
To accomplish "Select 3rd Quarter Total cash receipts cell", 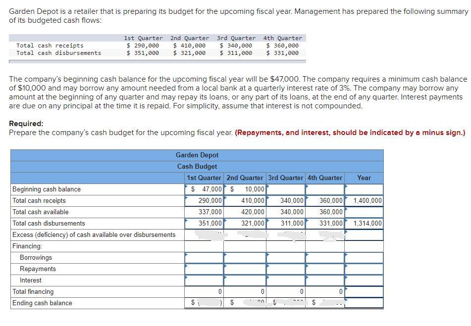I will (x=286, y=201).
